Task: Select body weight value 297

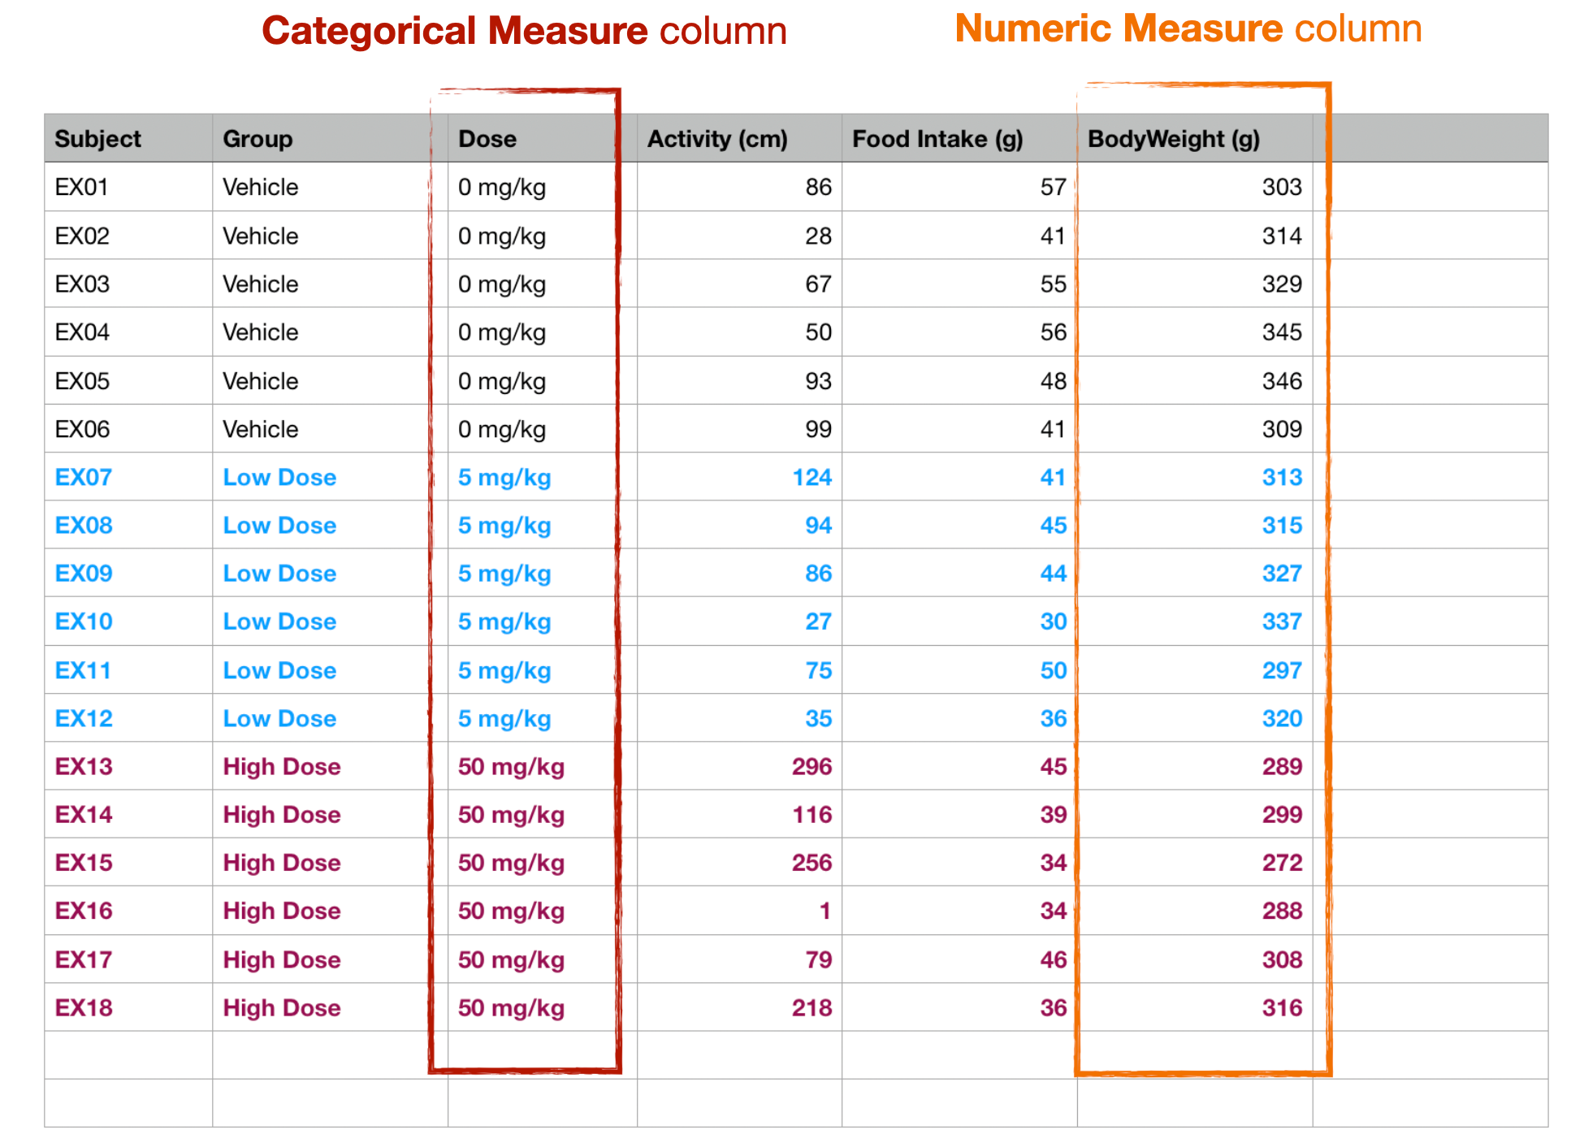Action: [1195, 669]
